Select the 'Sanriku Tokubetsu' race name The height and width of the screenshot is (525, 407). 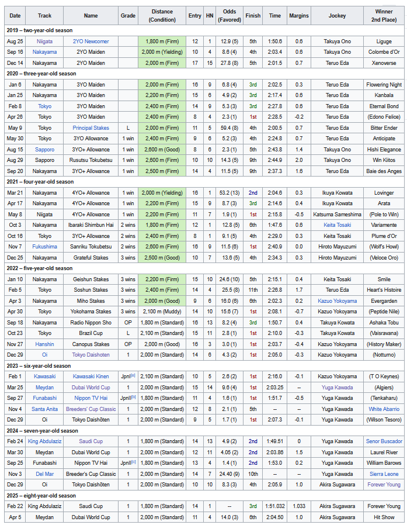(91, 247)
